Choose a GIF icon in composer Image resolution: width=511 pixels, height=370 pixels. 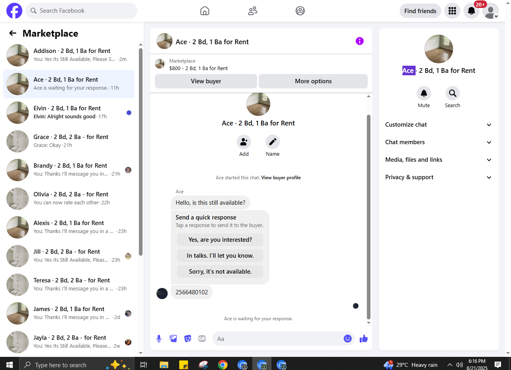(202, 339)
